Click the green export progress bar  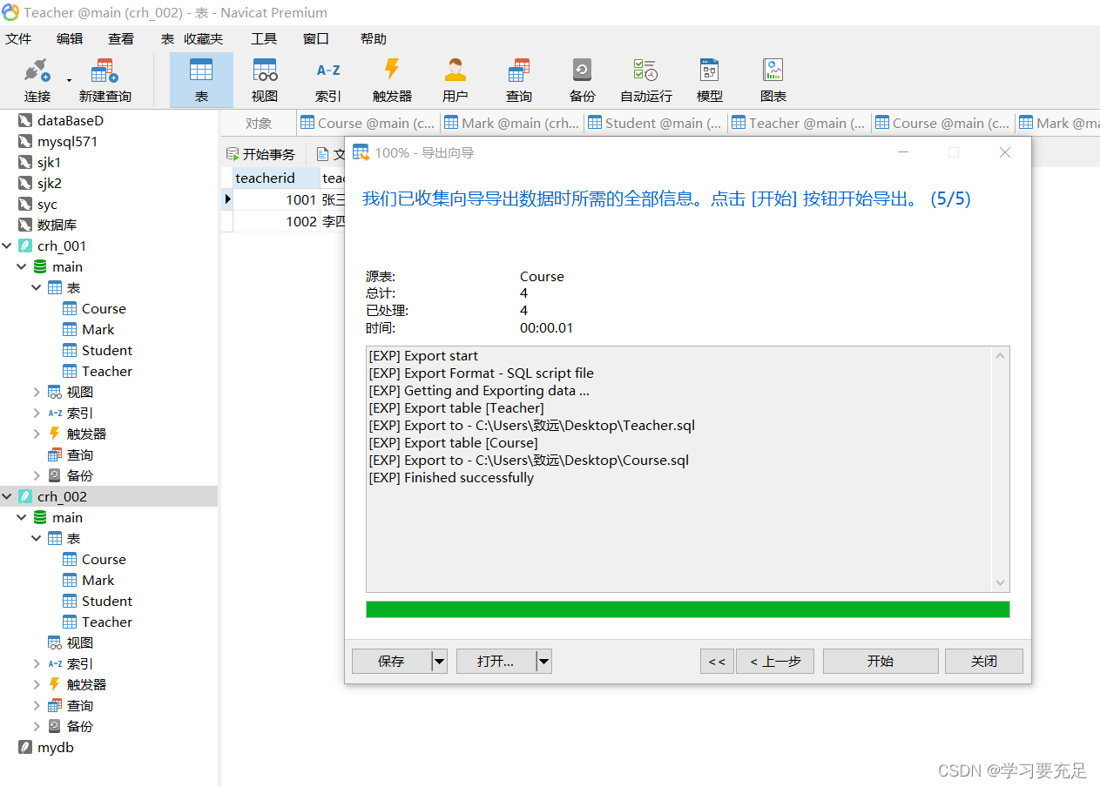688,609
